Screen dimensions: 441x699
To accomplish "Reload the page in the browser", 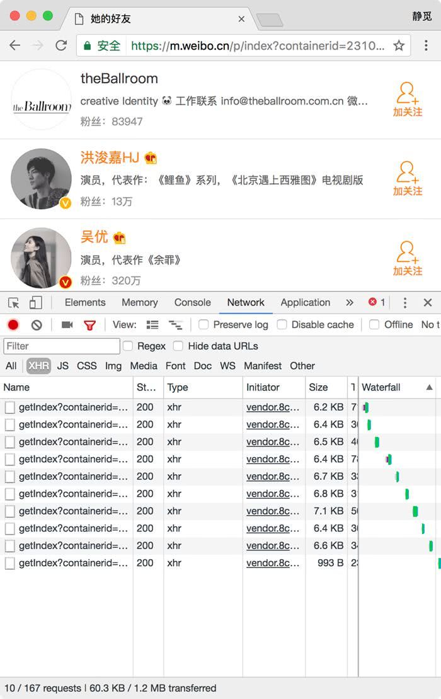I will click(61, 45).
